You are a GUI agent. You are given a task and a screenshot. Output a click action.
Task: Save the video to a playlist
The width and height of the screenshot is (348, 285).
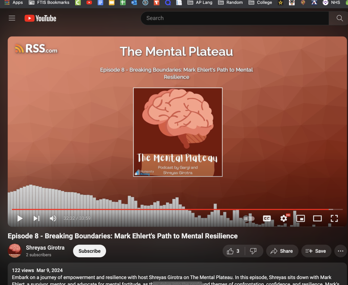(x=316, y=251)
